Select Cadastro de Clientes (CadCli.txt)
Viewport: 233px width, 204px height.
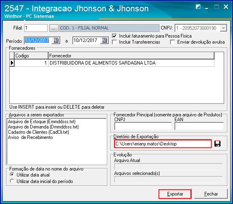coord(38,132)
